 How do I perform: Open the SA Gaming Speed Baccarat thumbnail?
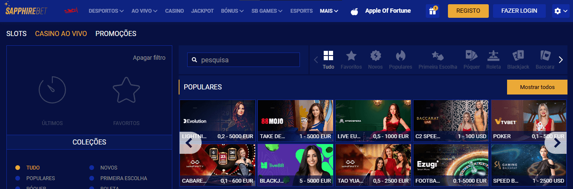click(529, 164)
